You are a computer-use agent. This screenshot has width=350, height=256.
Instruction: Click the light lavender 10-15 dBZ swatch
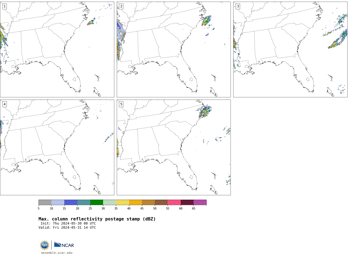tap(58, 202)
